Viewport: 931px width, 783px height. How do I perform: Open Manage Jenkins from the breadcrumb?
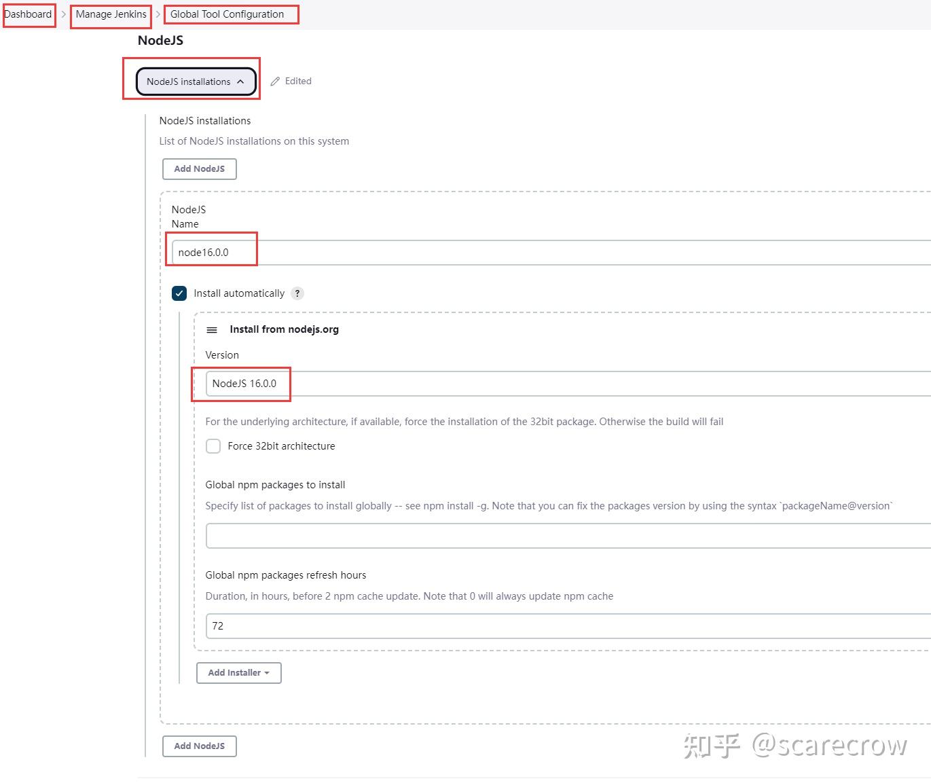tap(110, 14)
